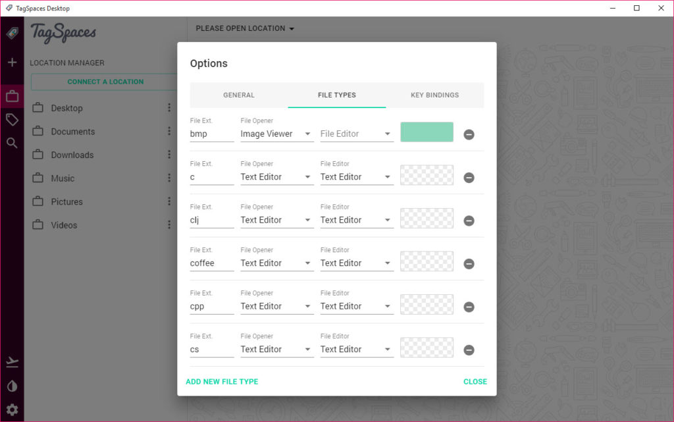
Task: Expand the Please Open Location dropdown
Action: pos(245,28)
